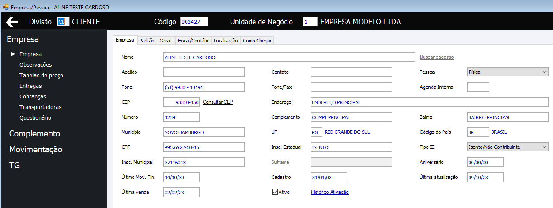Click the Município input field
Screen dimensions: 553x208
point(204,132)
